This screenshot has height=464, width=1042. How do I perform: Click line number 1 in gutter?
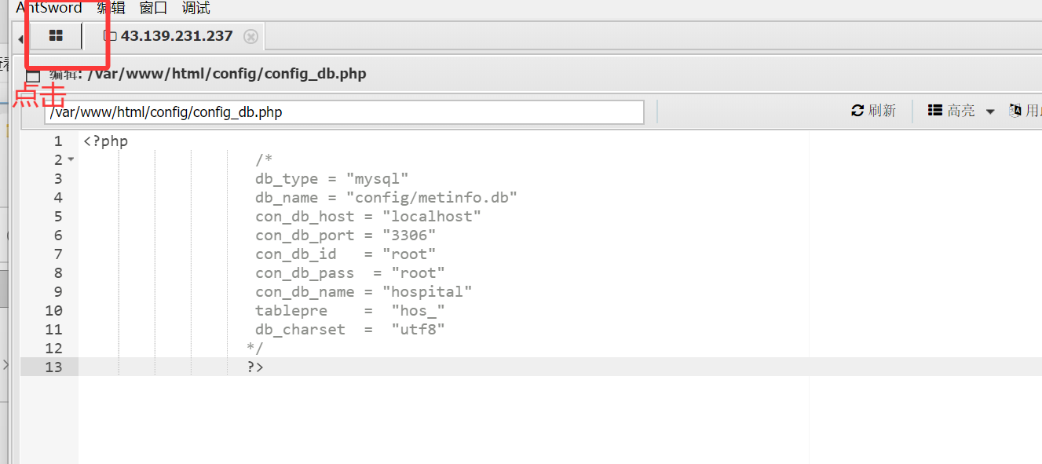click(x=57, y=141)
